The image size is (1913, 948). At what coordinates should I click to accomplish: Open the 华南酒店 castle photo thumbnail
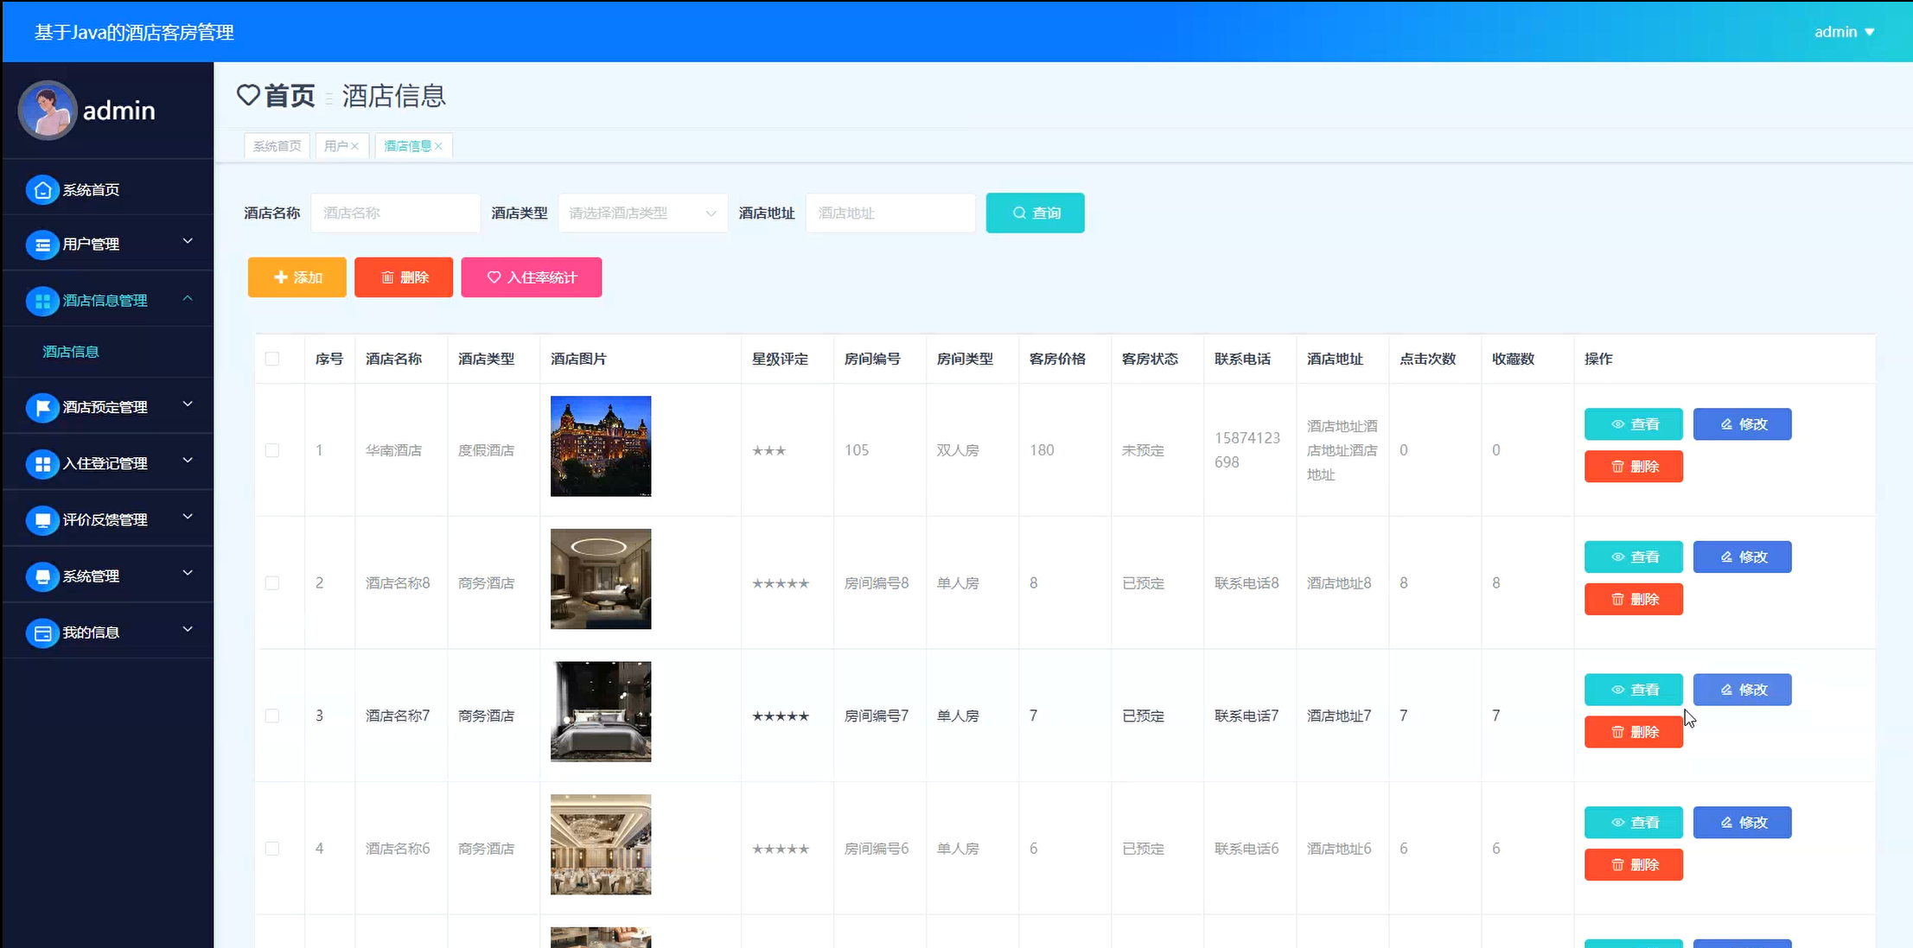tap(601, 446)
